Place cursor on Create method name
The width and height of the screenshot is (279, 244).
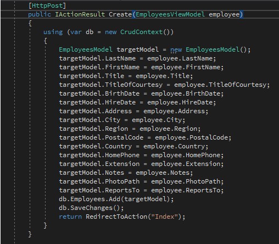[120, 14]
